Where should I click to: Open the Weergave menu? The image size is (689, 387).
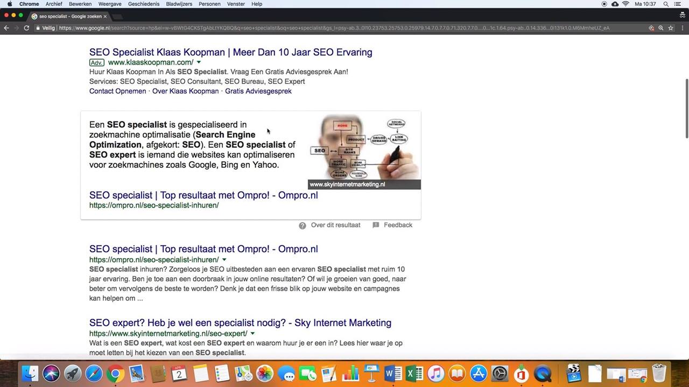point(110,4)
